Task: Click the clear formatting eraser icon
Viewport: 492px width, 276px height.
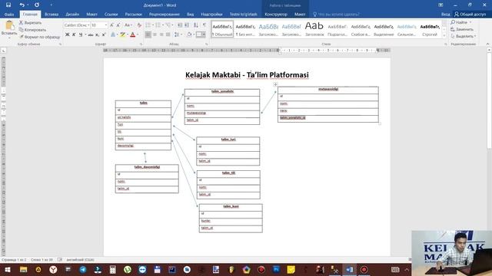Action: coord(139,25)
